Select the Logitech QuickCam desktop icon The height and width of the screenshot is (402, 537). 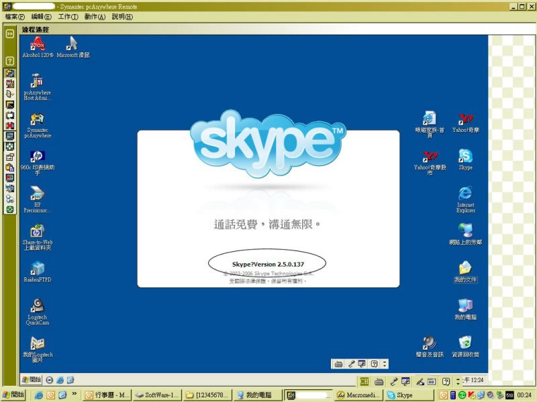38,312
